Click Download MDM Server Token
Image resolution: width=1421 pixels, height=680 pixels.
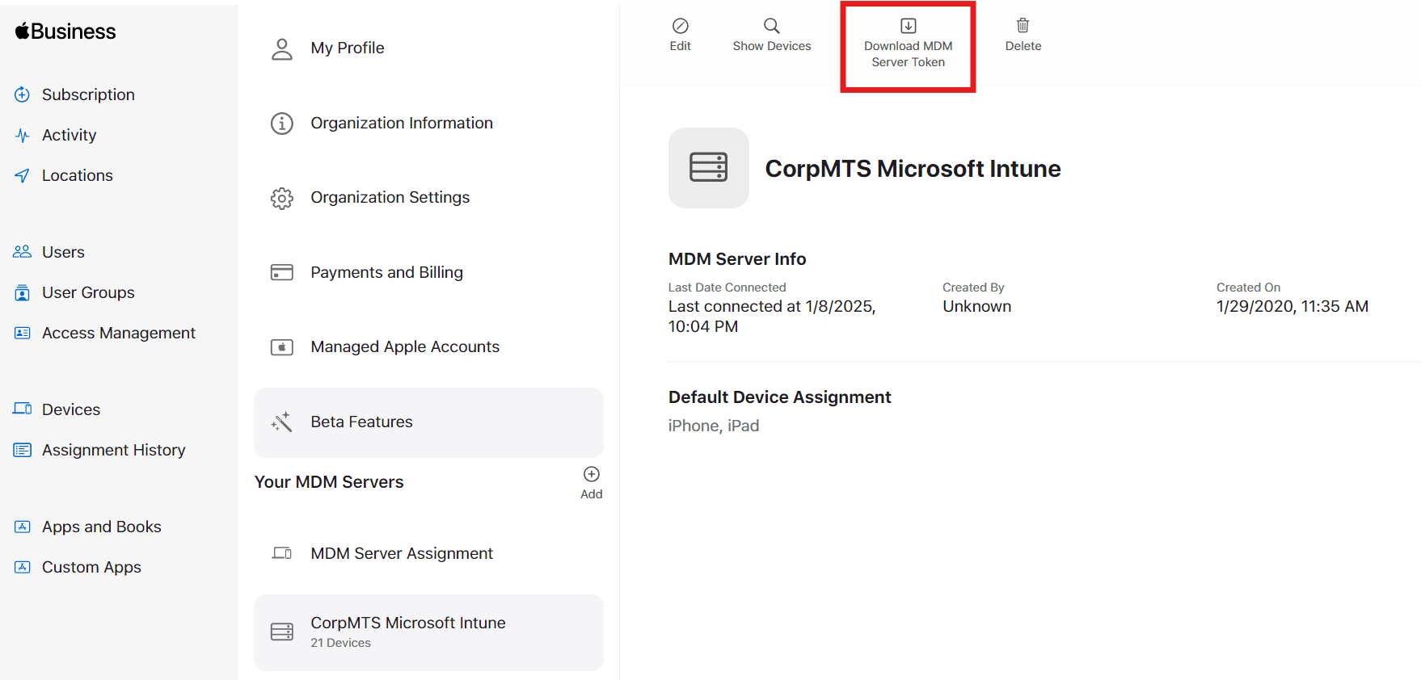tap(909, 45)
